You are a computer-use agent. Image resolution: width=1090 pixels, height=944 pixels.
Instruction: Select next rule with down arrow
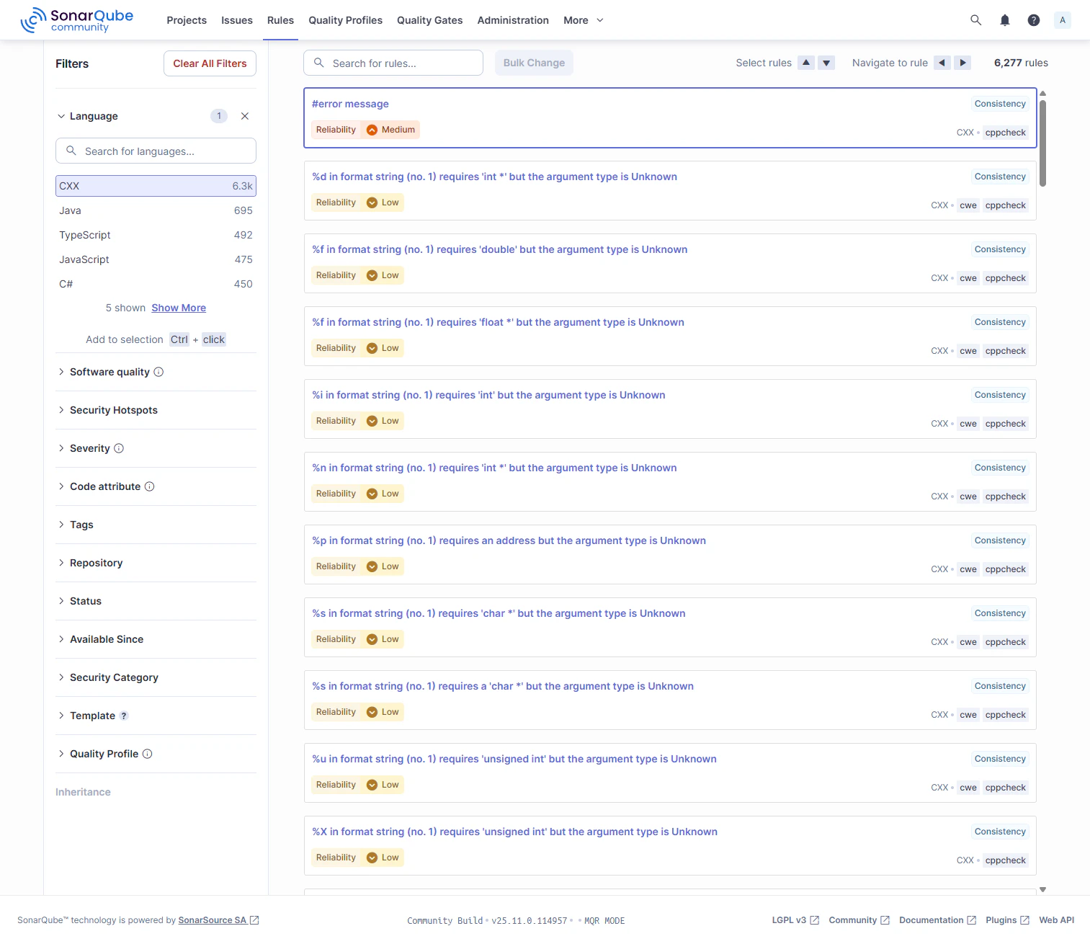tap(826, 63)
